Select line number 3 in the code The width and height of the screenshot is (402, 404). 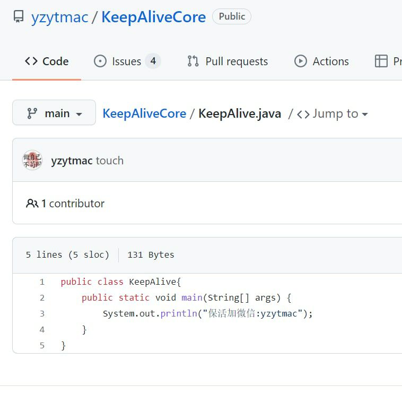pos(42,314)
